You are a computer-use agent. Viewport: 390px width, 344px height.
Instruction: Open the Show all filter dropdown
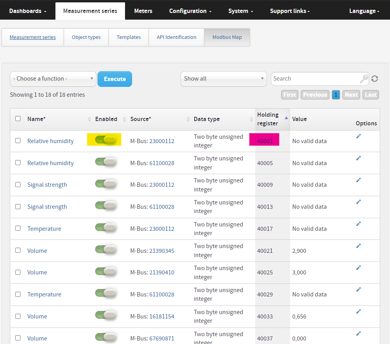224,79
